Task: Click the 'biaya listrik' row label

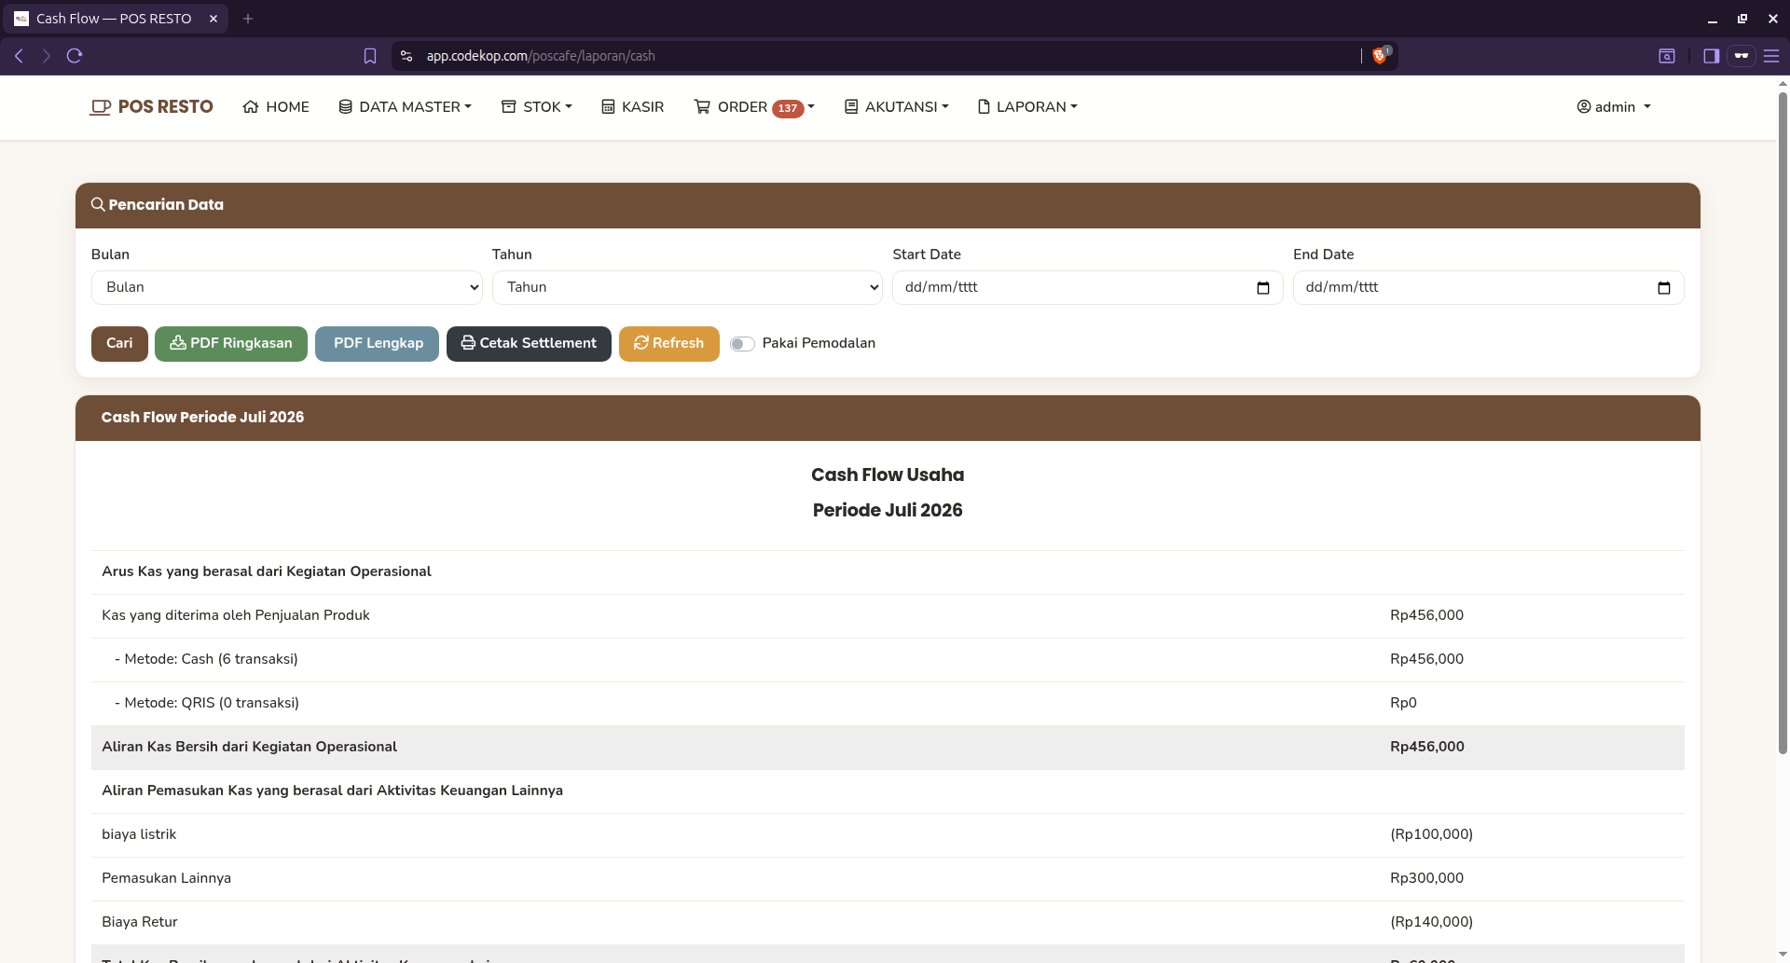Action: click(139, 834)
